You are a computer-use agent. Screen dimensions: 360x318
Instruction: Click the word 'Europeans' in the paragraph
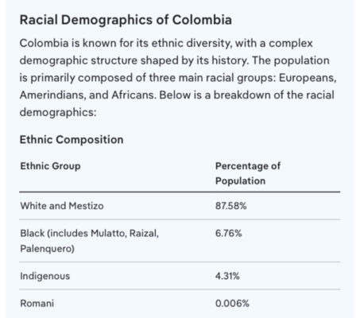pyautogui.click(x=308, y=78)
